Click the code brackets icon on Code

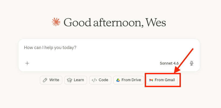94,80
